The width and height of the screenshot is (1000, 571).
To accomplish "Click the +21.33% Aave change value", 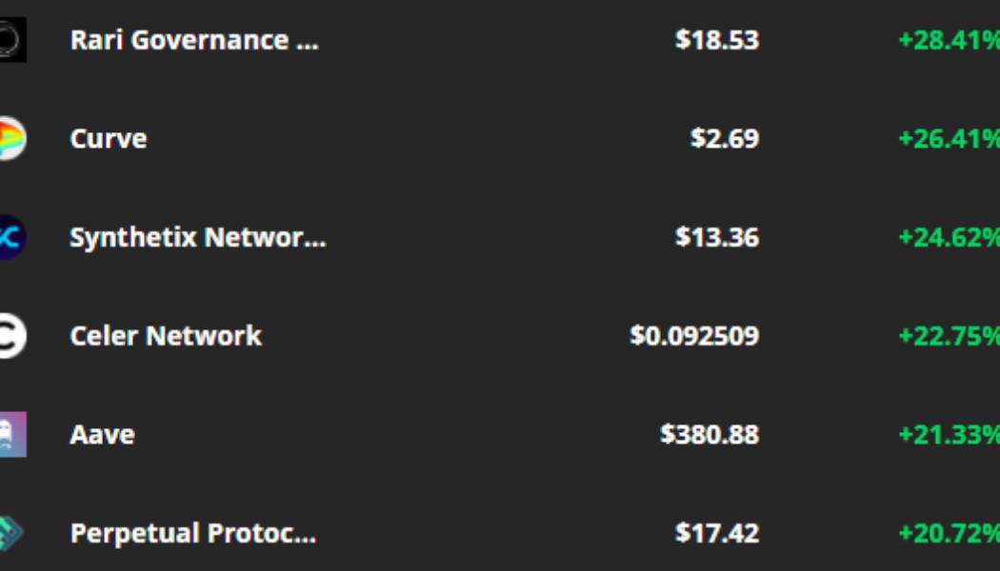I will pos(949,435).
